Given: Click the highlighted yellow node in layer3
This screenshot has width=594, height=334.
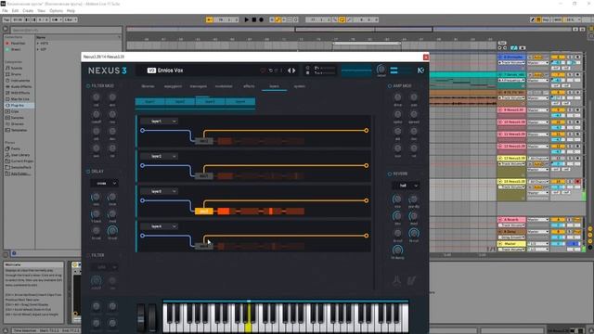Looking at the screenshot, I should tap(204, 212).
